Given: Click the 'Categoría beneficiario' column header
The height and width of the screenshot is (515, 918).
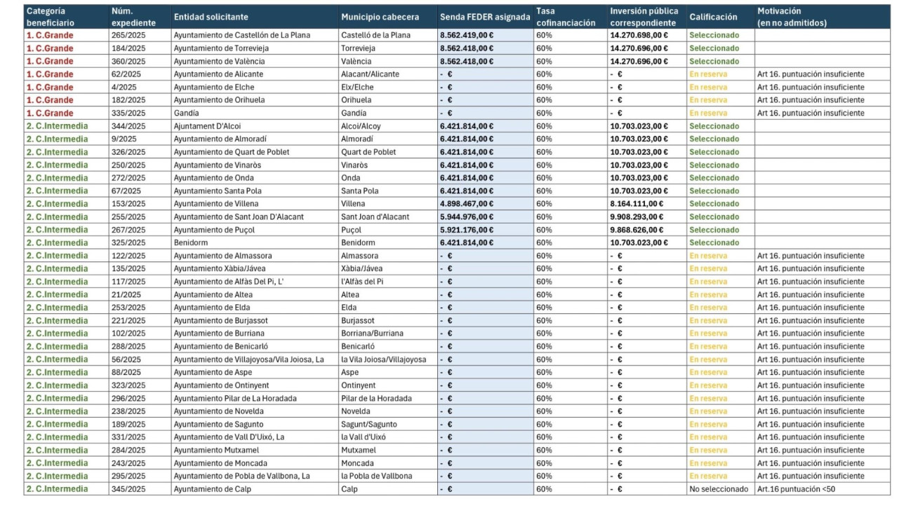Looking at the screenshot, I should (66, 17).
